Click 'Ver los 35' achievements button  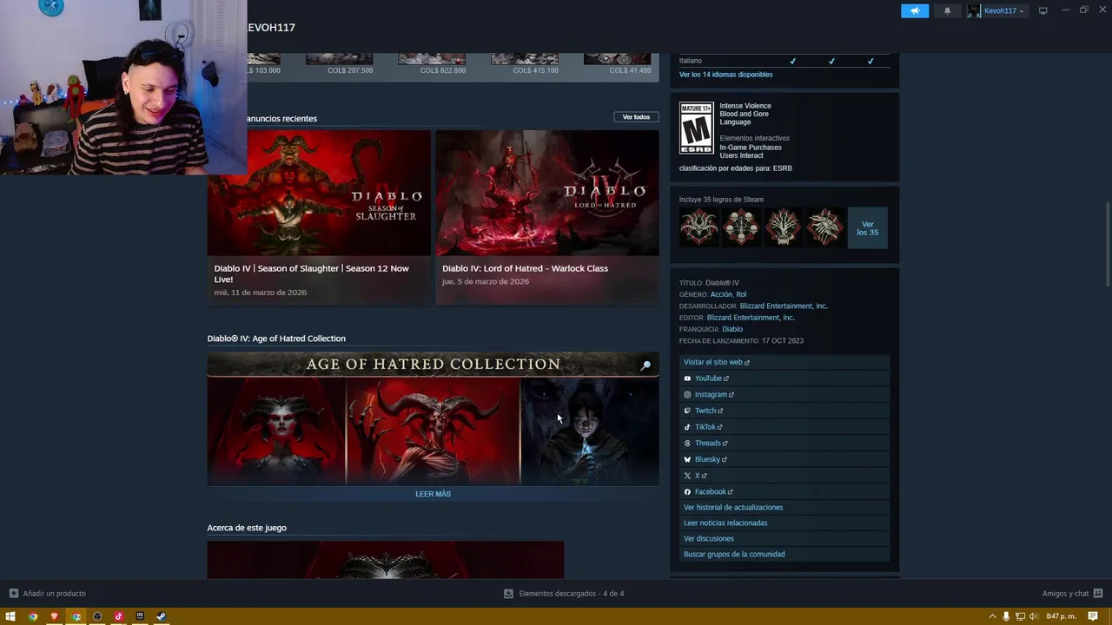coord(867,227)
